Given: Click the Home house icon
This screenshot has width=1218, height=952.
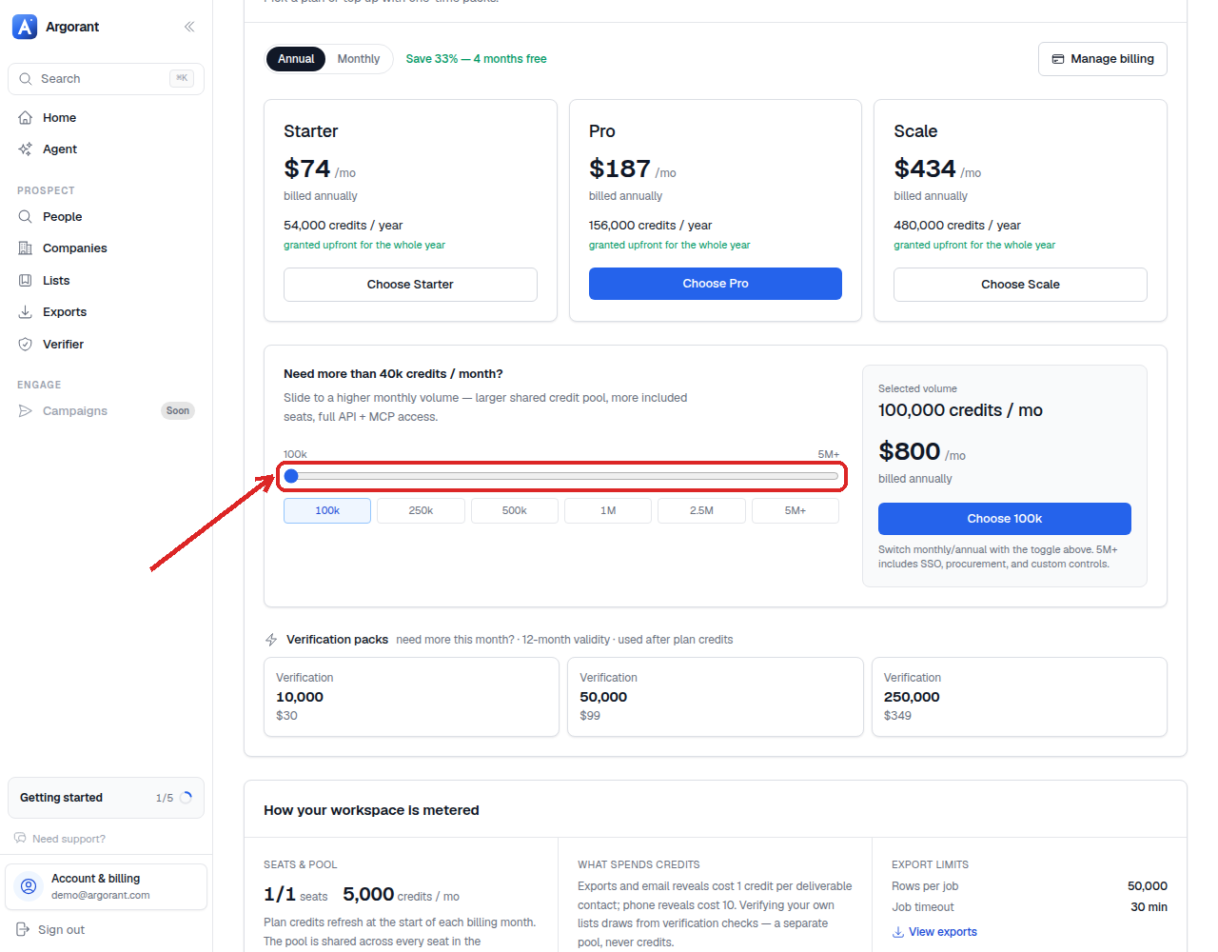Looking at the screenshot, I should point(26,118).
